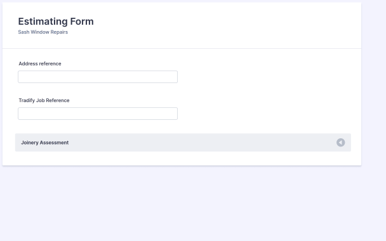Select the Estimating Form heading
The height and width of the screenshot is (241, 386).
(56, 22)
